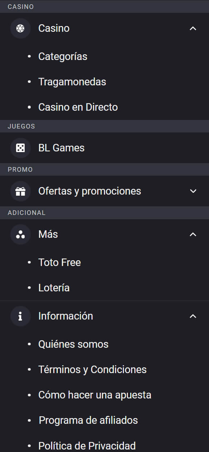Click the Casino poker chip icon
Image resolution: width=209 pixels, height=452 pixels.
click(x=20, y=28)
